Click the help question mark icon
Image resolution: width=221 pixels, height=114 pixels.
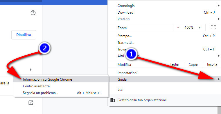click(x=33, y=13)
